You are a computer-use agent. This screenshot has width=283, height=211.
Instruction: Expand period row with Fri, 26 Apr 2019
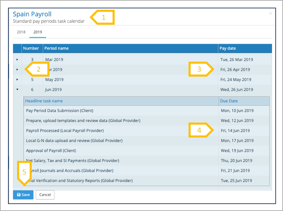coord(17,70)
